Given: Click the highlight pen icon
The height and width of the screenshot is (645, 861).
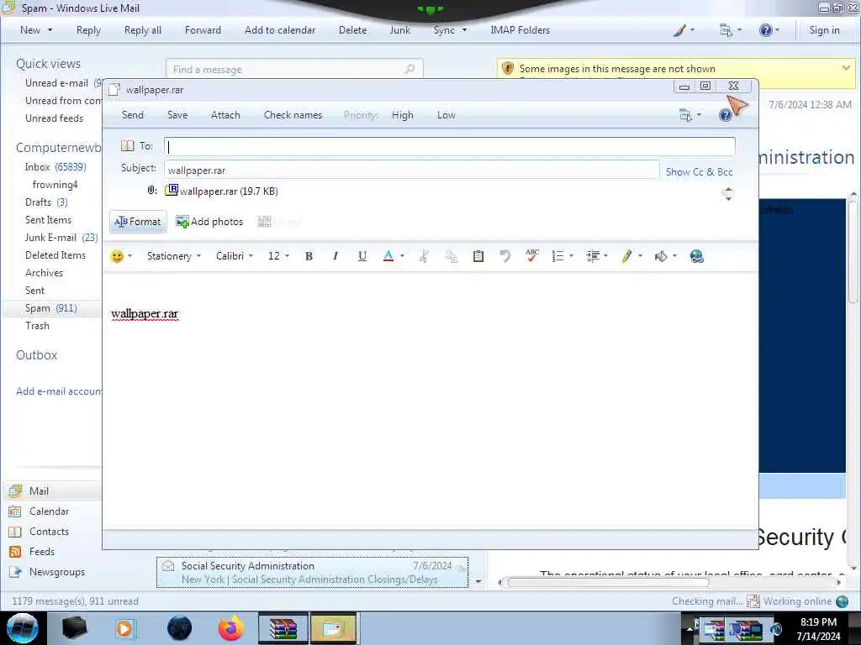Looking at the screenshot, I should pos(626,256).
